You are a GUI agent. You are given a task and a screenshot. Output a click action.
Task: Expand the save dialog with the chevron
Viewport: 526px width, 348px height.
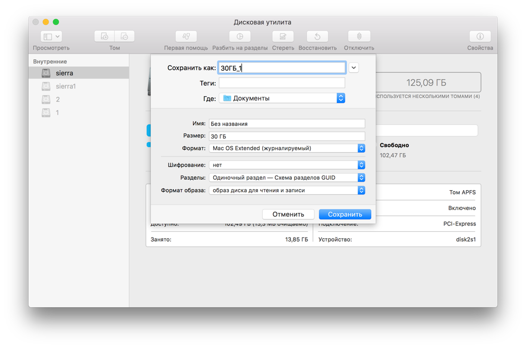point(353,67)
